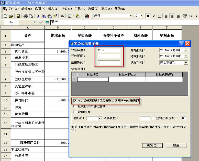This screenshot has height=161, width=199.
Task: Click 结束期间 input field
Action: point(109,63)
